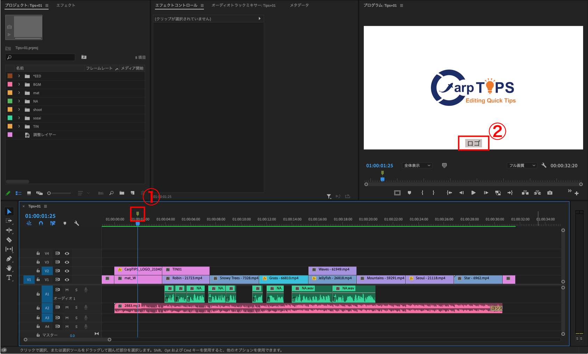Image resolution: width=588 pixels, height=354 pixels.
Task: Toggle visibility of track V3
Action: [x=67, y=262]
